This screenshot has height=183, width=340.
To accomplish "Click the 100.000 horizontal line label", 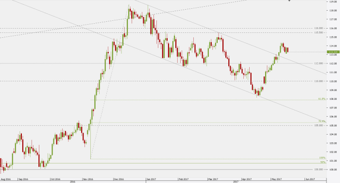I will pyautogui.click(x=319, y=169).
